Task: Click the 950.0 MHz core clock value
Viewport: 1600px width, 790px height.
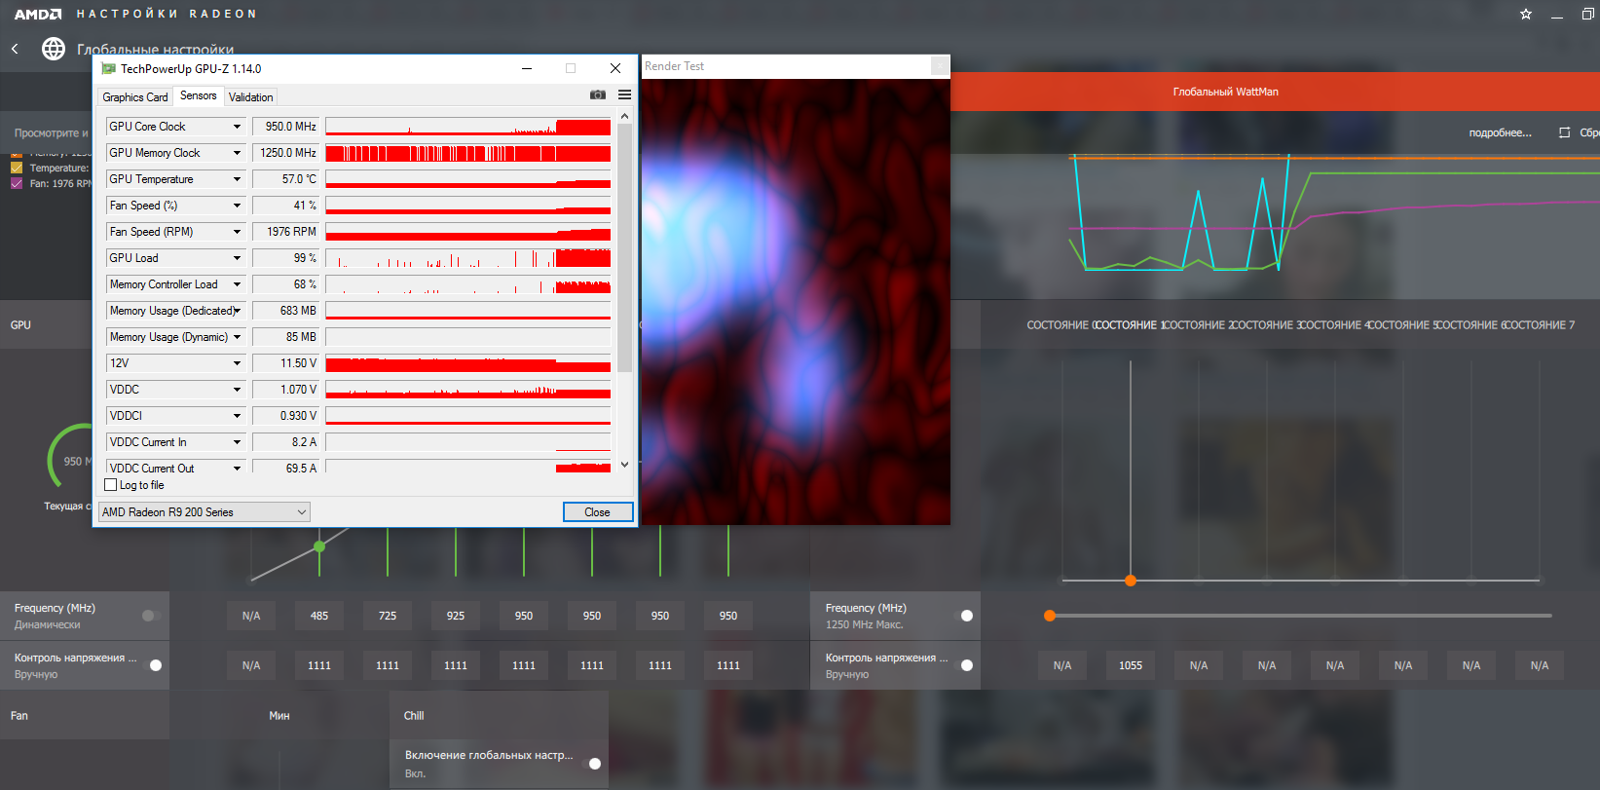Action: [x=286, y=127]
